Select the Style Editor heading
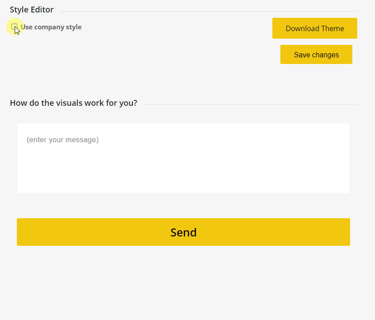The height and width of the screenshot is (320, 375). pos(32,10)
